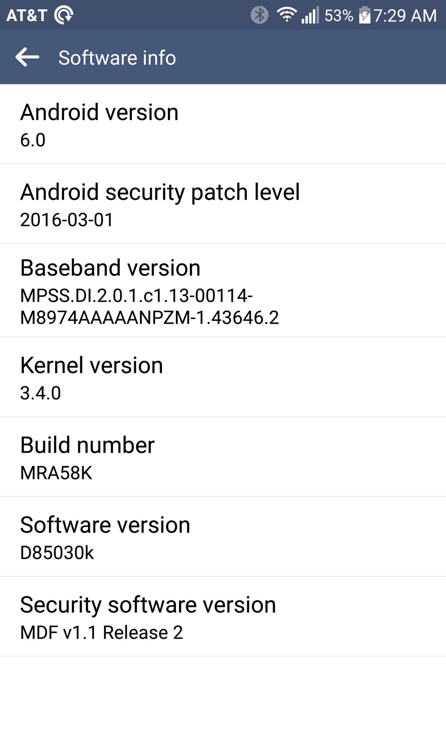Tap the Software info title
Image resolution: width=446 pixels, height=740 pixels.
[117, 58]
